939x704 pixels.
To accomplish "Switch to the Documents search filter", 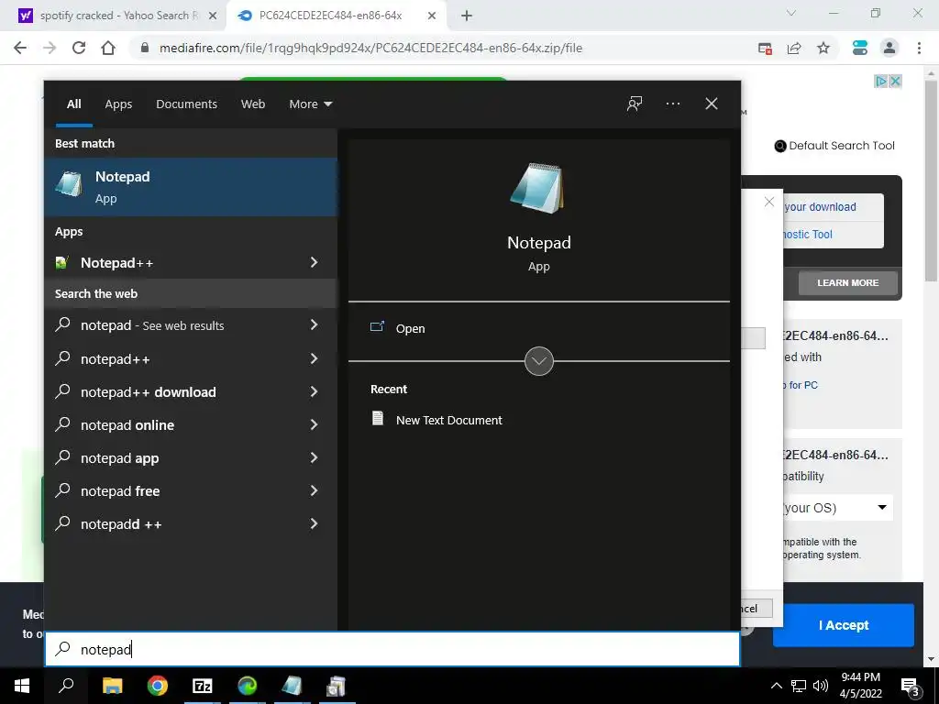I will click(186, 104).
